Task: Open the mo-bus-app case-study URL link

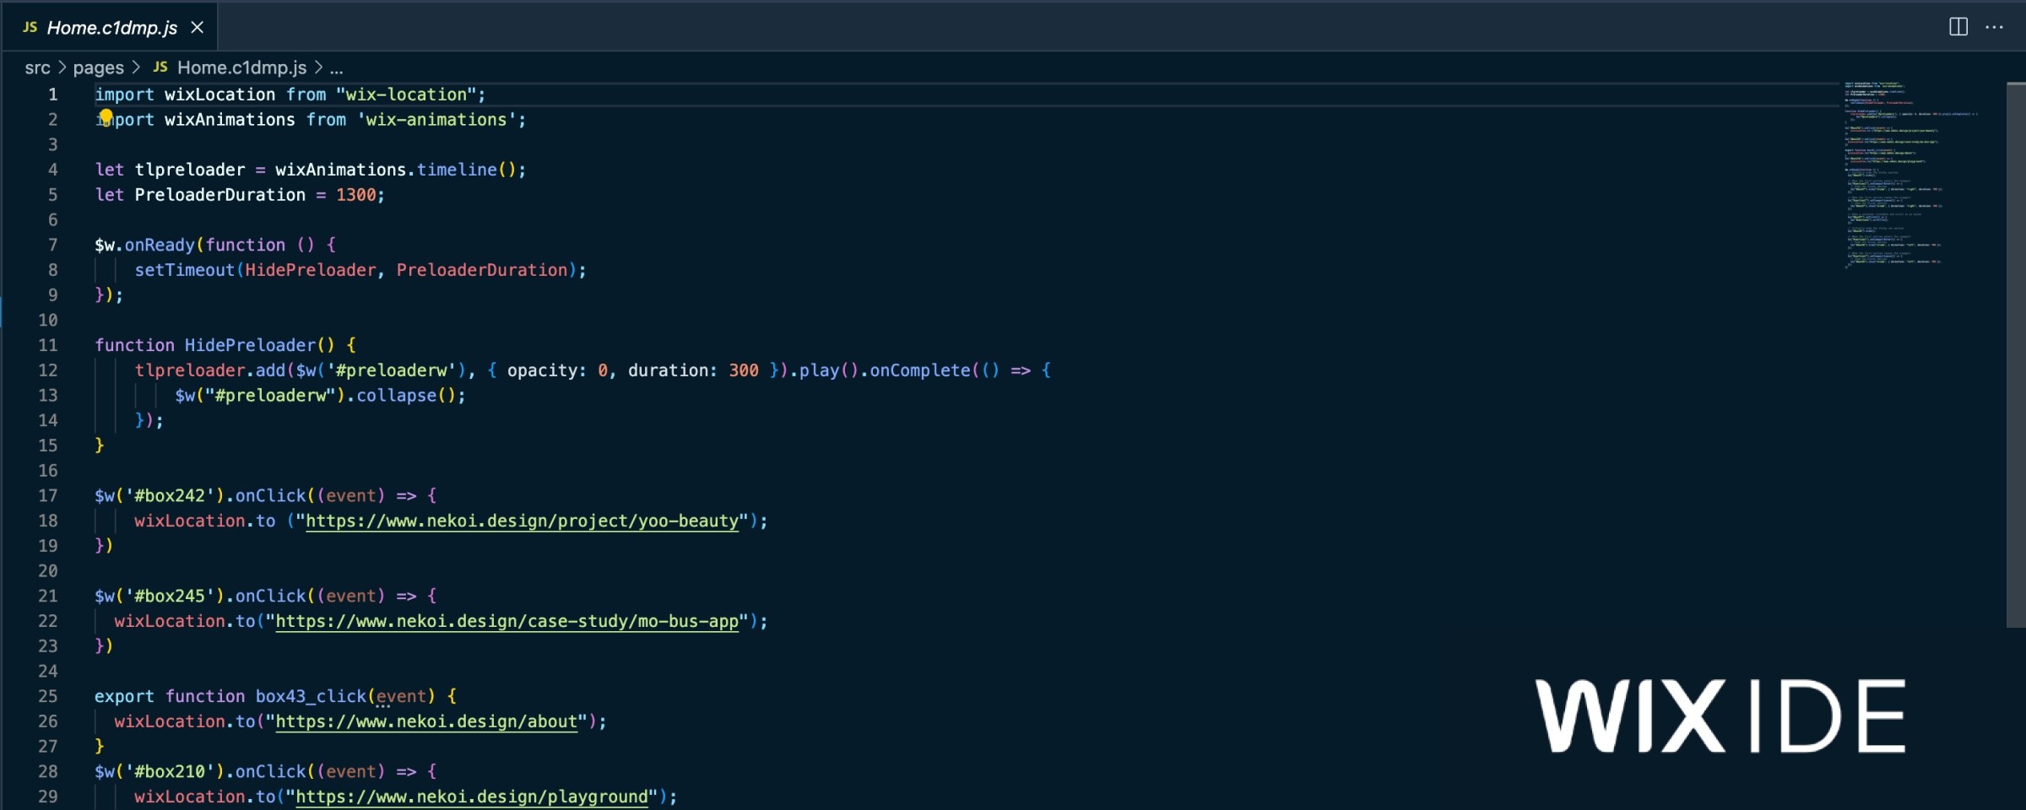Action: 506,621
